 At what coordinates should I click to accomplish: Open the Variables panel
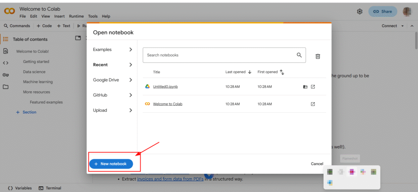tap(20, 188)
